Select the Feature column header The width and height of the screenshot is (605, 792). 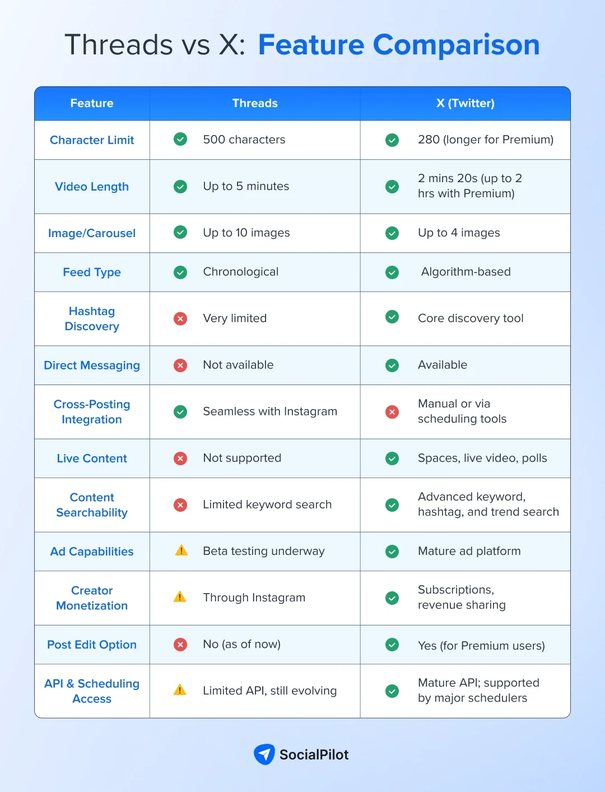click(92, 103)
